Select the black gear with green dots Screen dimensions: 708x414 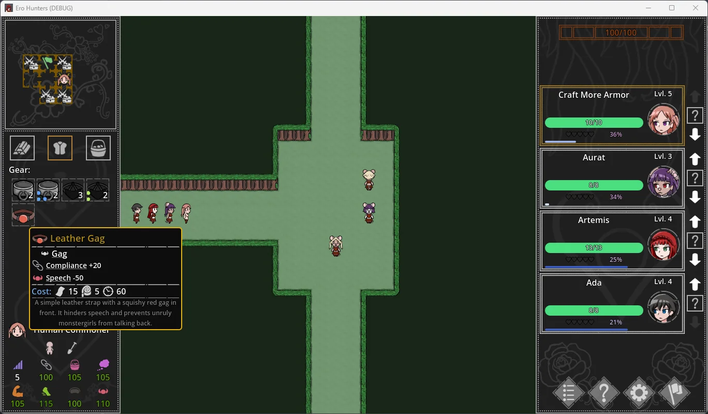[98, 190]
